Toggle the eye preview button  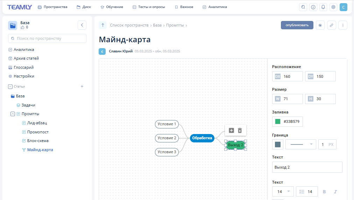(x=320, y=25)
